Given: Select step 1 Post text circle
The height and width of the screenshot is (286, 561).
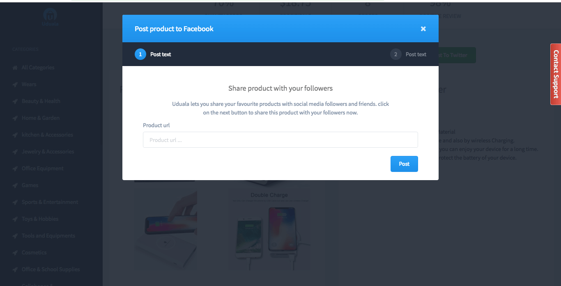Looking at the screenshot, I should coord(140,54).
